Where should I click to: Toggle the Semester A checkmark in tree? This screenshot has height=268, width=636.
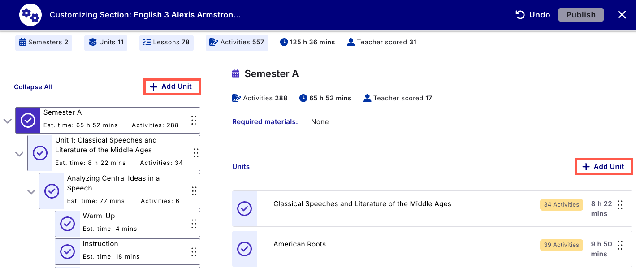(x=28, y=120)
